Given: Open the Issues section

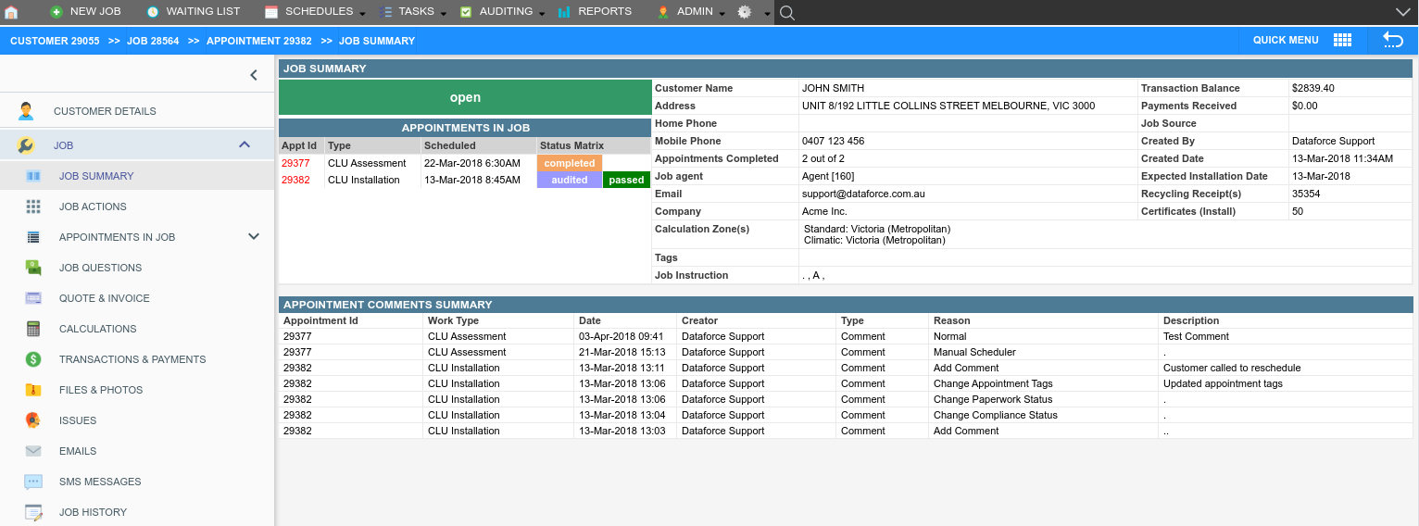Looking at the screenshot, I should point(78,420).
